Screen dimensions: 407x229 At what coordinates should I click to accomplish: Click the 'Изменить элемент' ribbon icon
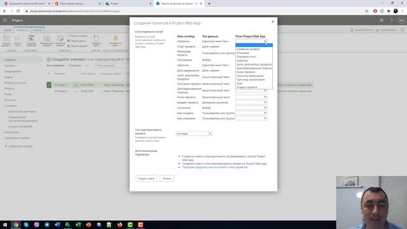click(60, 41)
